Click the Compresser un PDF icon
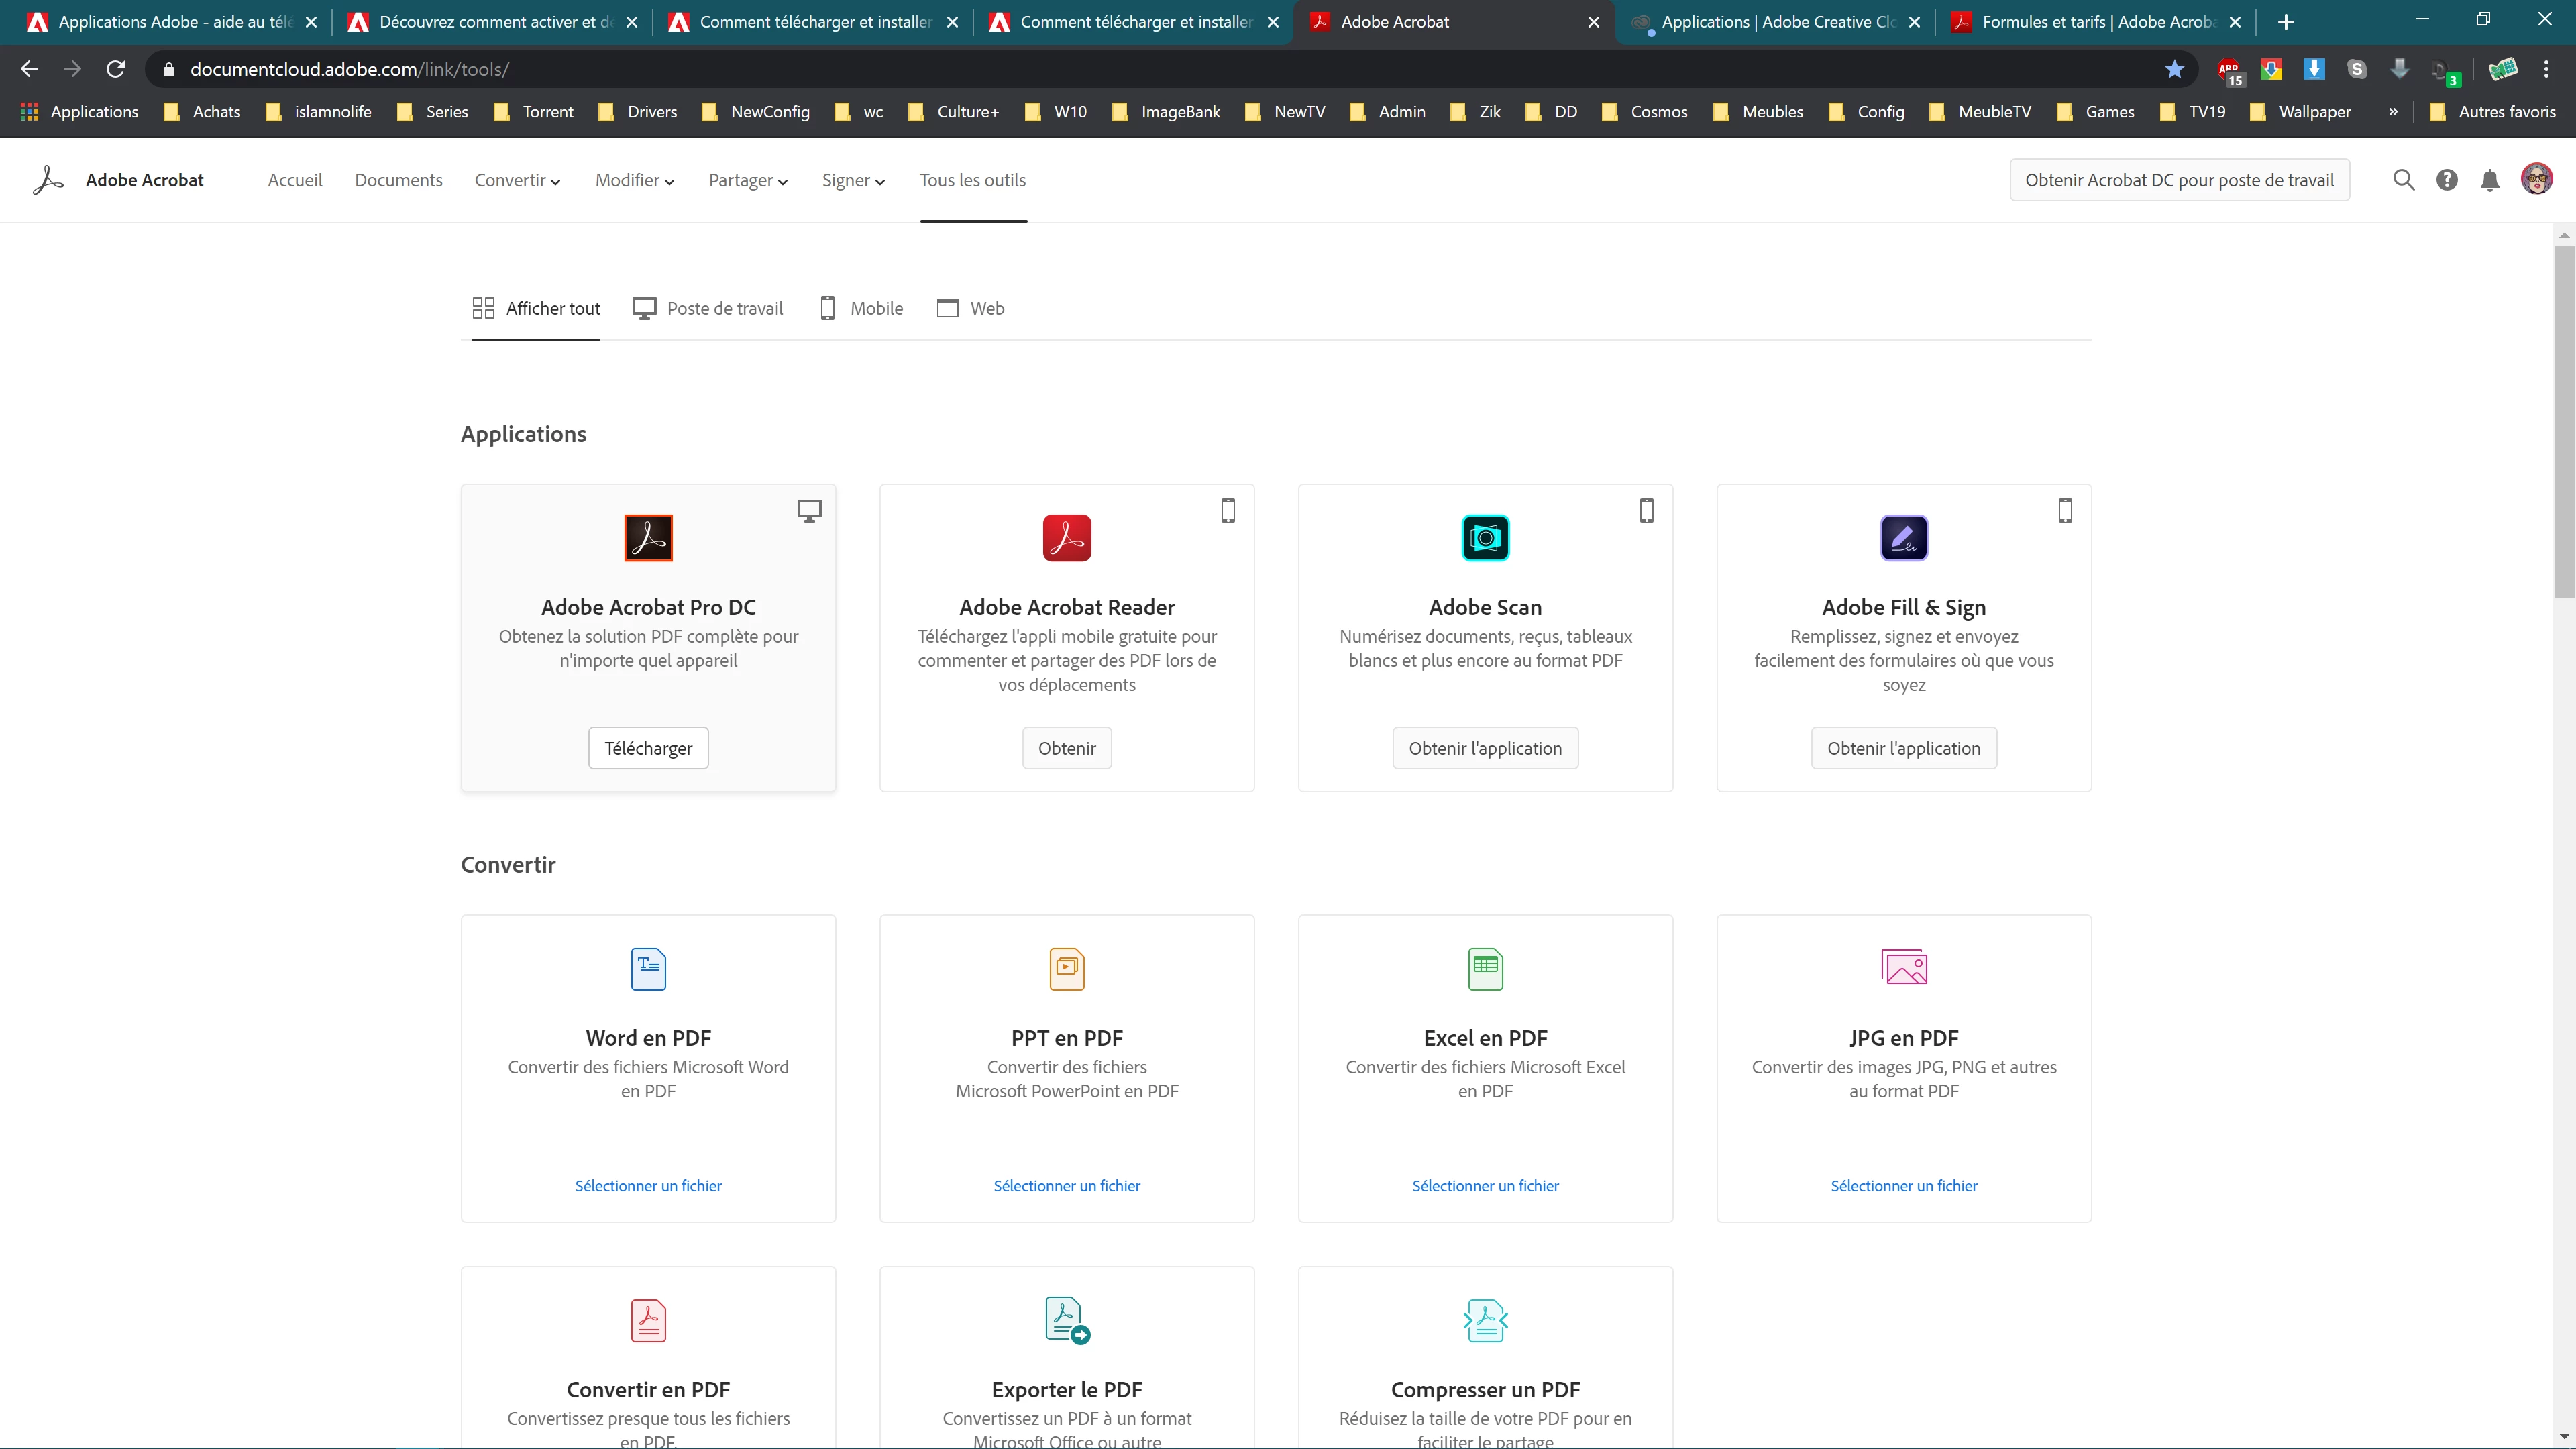The image size is (2576, 1449). pyautogui.click(x=1485, y=1320)
